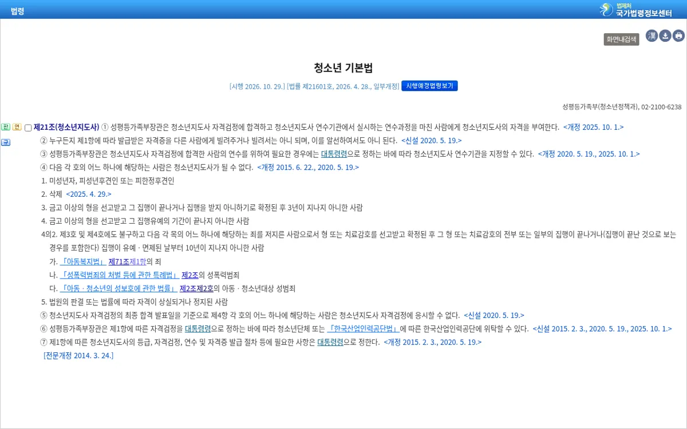Click the [전문개정 2014. 3. 24.] note
This screenshot has width=687, height=429.
click(x=78, y=355)
